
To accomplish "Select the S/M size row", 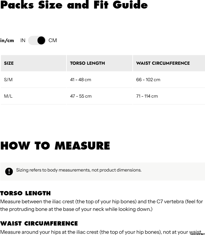I will pos(8,80).
